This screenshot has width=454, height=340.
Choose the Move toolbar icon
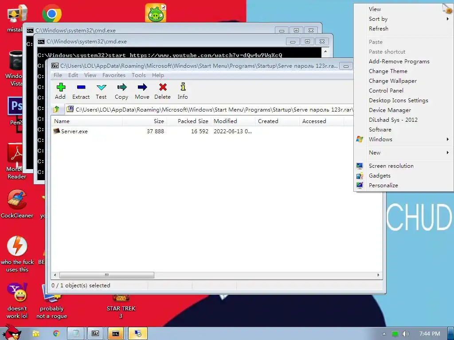click(x=142, y=91)
